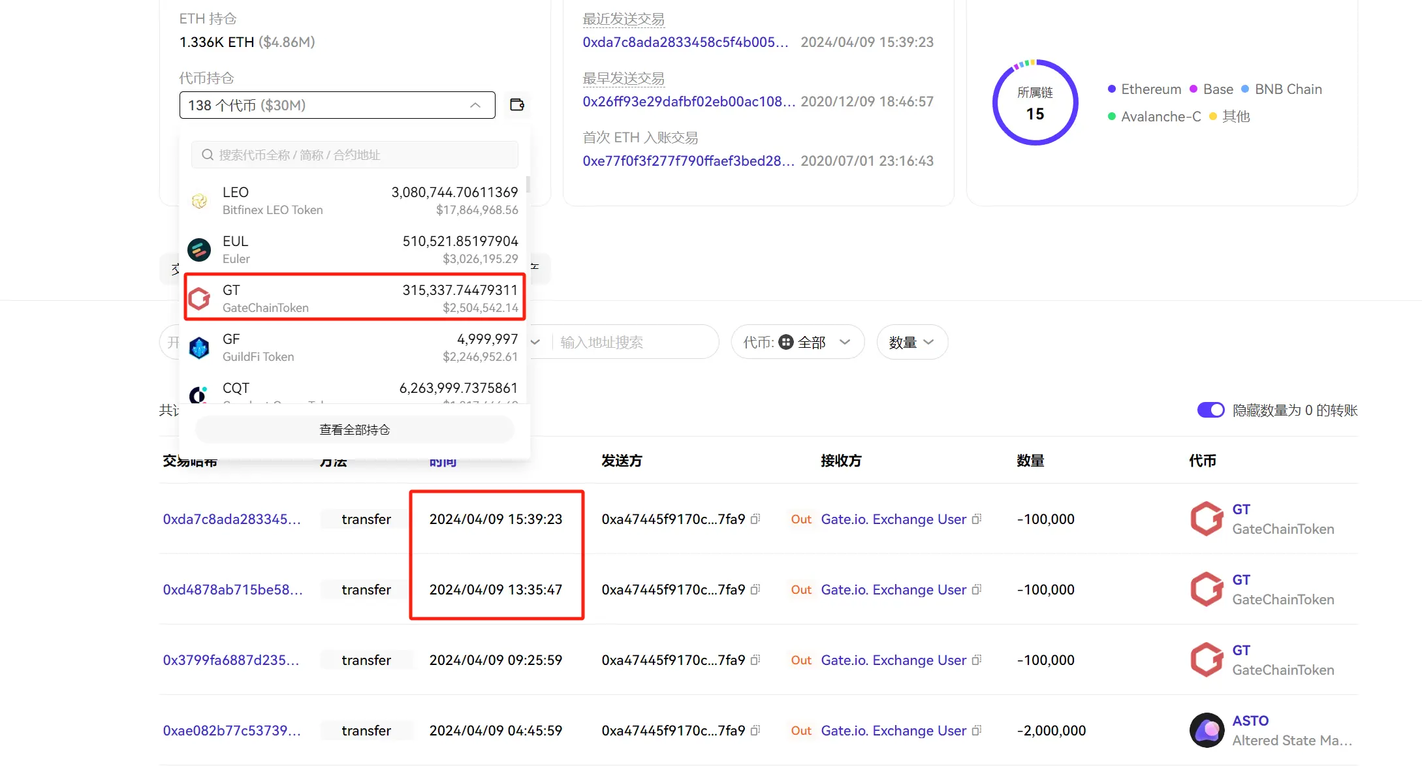This screenshot has height=772, width=1422.
Task: Copy Gate.io receiver address in 15:39:23 row
Action: point(977,519)
